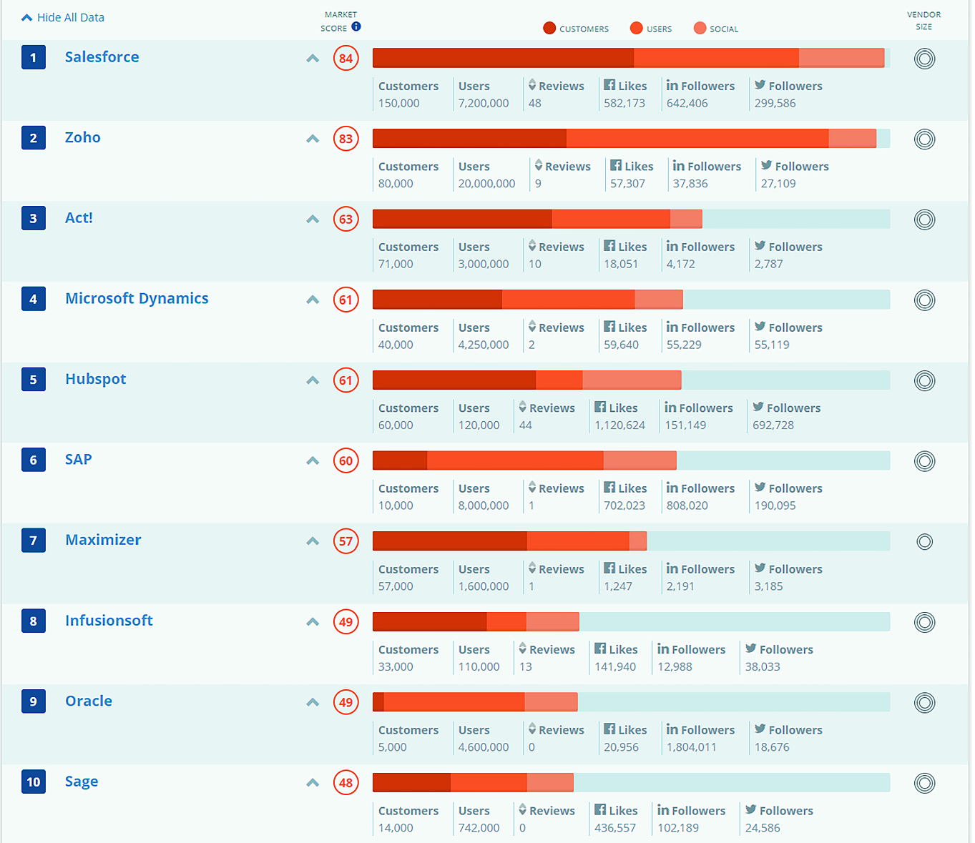
Task: Open the Zoho vendor link
Action: [83, 137]
